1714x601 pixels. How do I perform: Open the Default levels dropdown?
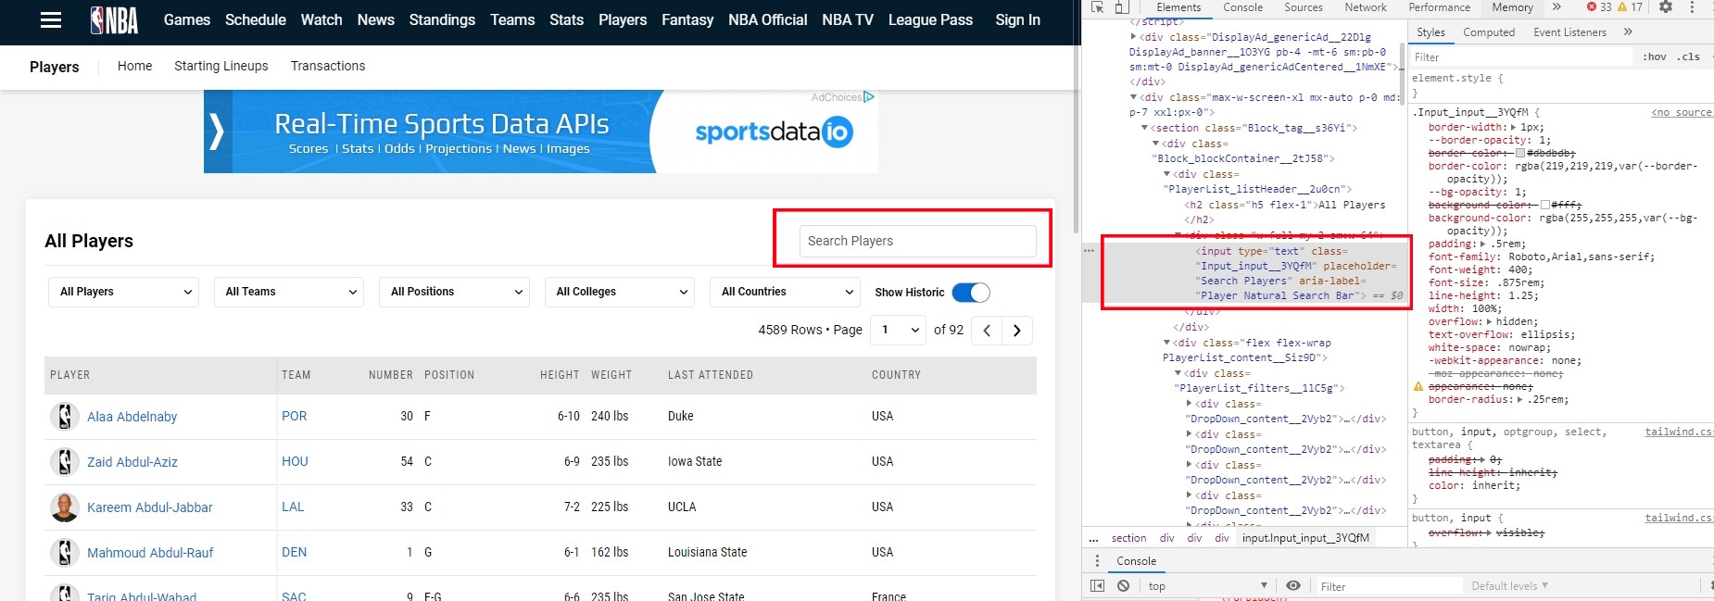tap(1510, 586)
